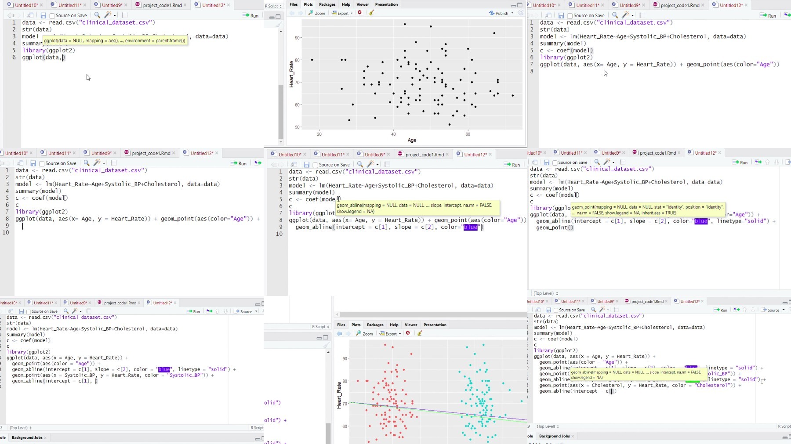Open R Script selector left of black scatter plot tabs
The width and height of the screenshot is (791, 444).
pos(273,6)
